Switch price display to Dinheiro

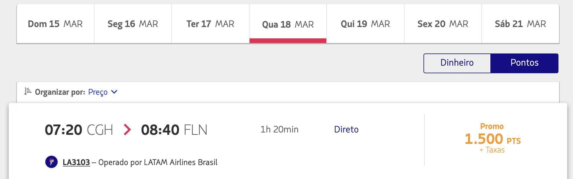(x=457, y=63)
